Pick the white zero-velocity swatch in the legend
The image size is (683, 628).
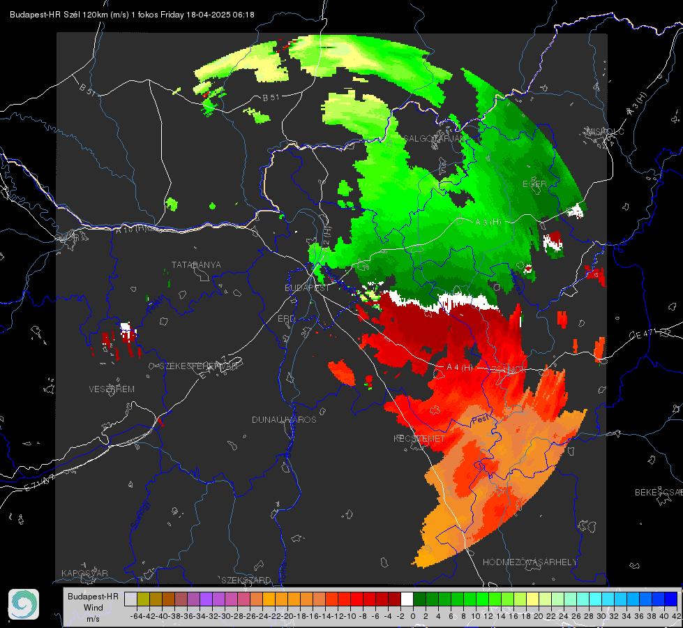407,599
